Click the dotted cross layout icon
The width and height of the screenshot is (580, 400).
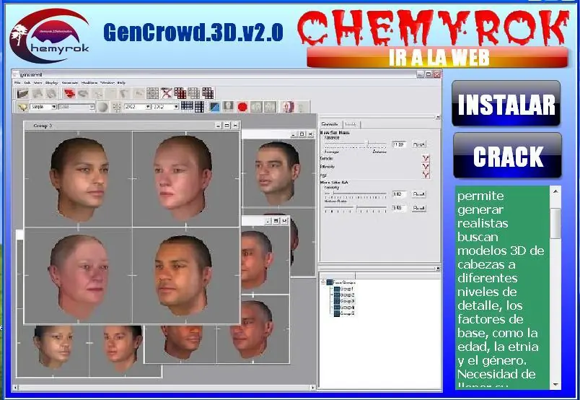pyautogui.click(x=117, y=107)
